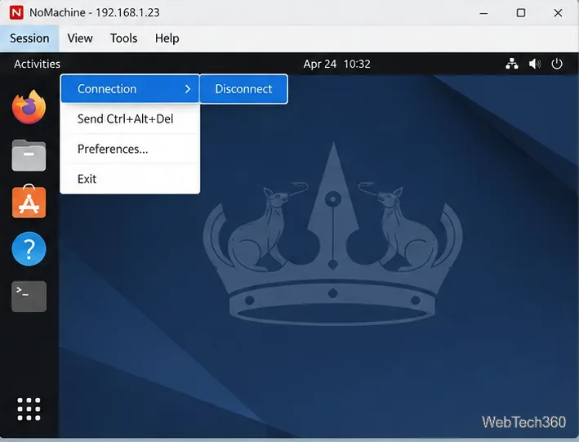
Task: Expand the Connection submenu chevron
Action: pyautogui.click(x=188, y=89)
